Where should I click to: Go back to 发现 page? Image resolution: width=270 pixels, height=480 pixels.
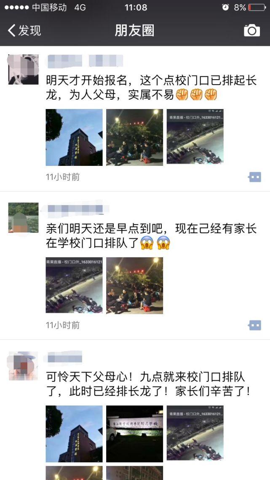tap(24, 31)
